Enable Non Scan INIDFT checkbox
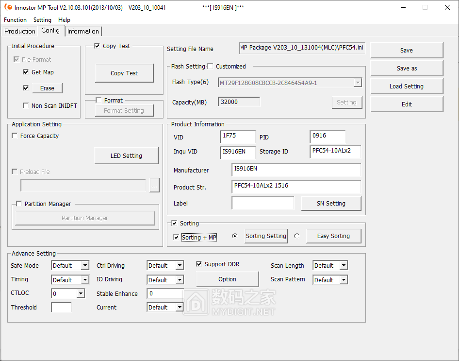 coord(26,105)
